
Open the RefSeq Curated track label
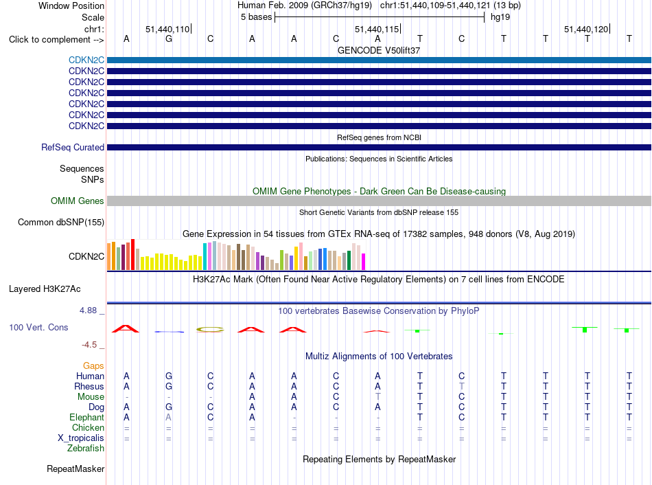pyautogui.click(x=72, y=148)
